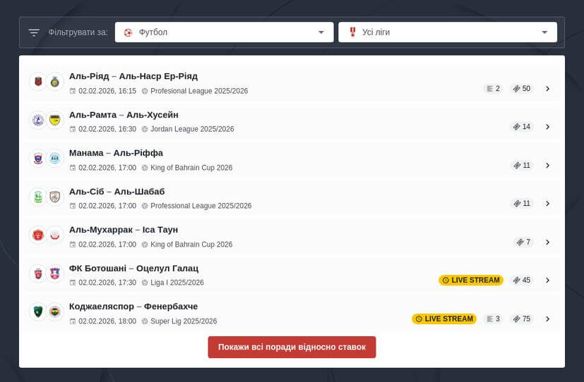Expand the Аль-Мухаррак – Іса Таун match arrow

click(547, 242)
